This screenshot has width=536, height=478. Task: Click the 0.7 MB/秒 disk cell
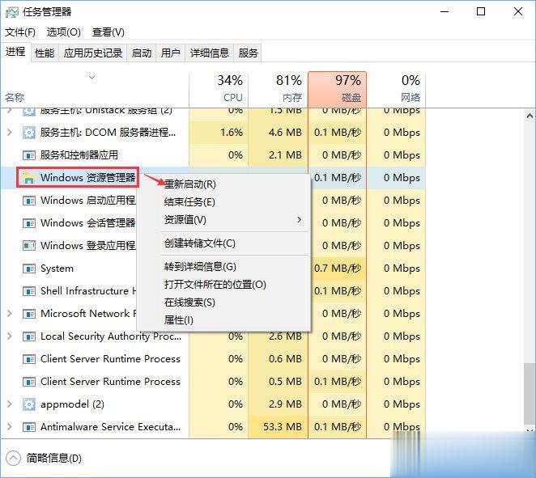tap(338, 269)
